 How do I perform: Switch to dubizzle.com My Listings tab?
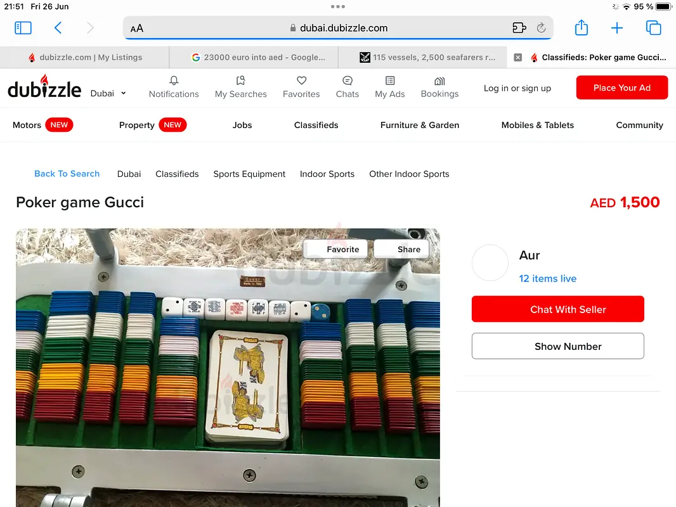[84, 57]
